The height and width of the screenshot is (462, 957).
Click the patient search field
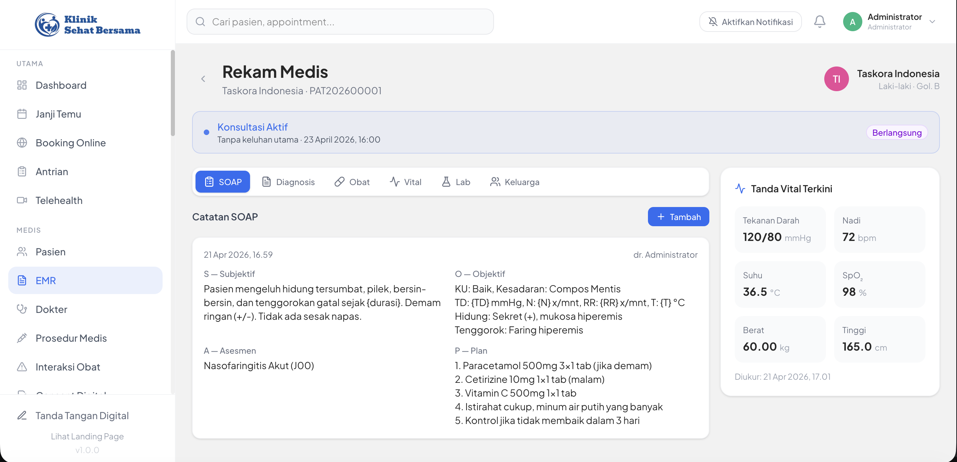(x=340, y=22)
